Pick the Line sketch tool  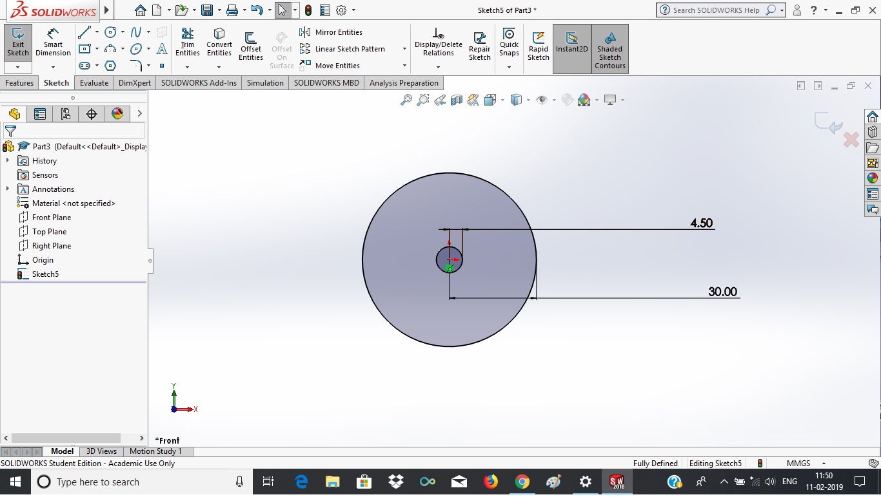(x=84, y=32)
